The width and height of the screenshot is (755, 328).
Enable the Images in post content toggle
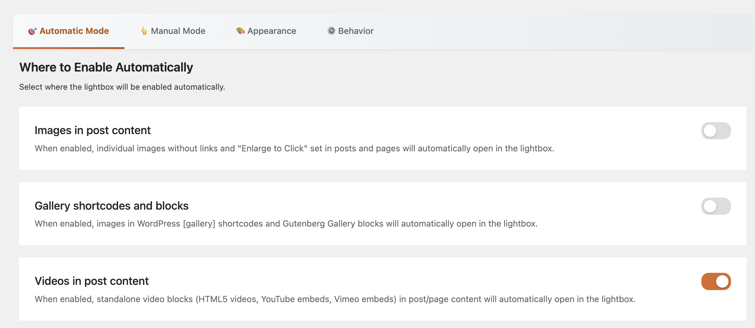click(716, 131)
